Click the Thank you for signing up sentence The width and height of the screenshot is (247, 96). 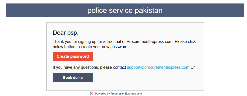pos(124,44)
